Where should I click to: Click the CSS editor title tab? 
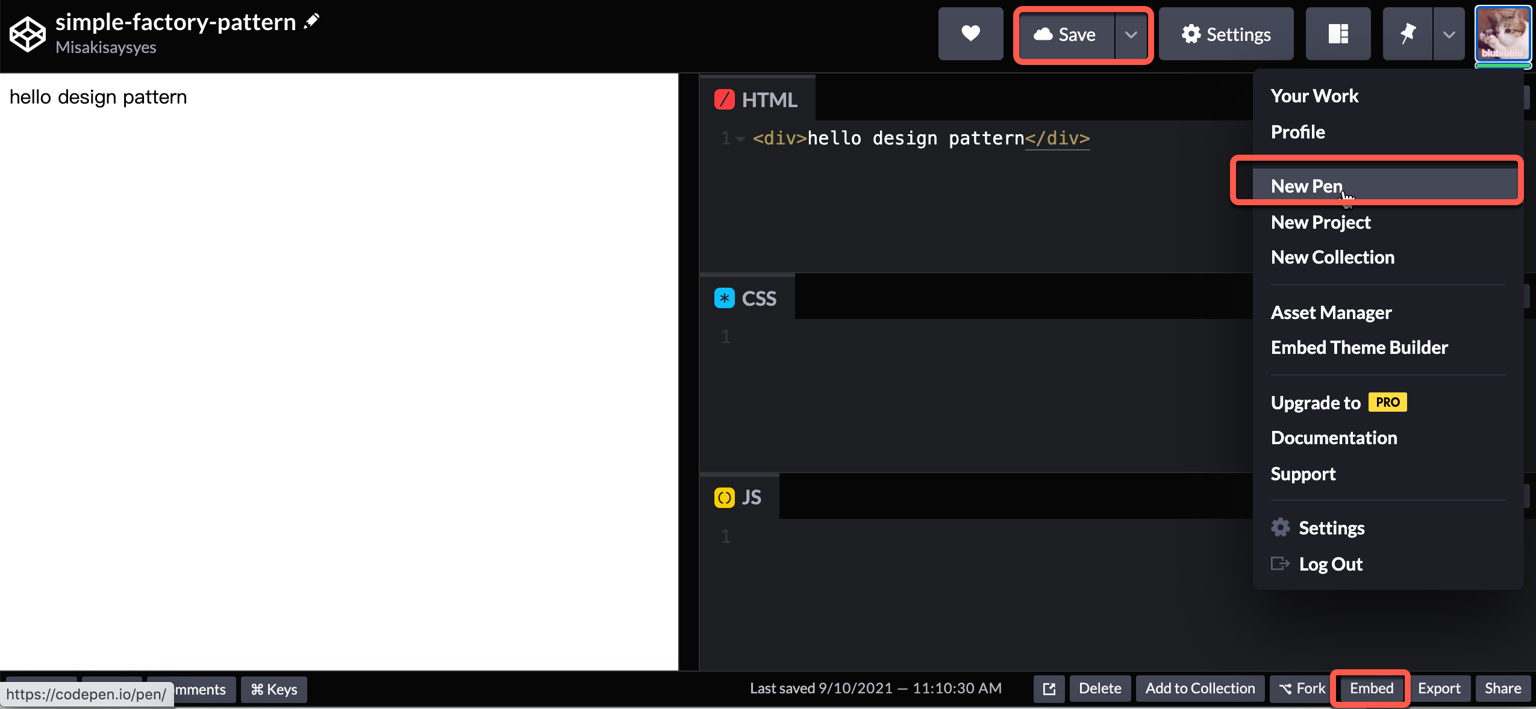(747, 298)
